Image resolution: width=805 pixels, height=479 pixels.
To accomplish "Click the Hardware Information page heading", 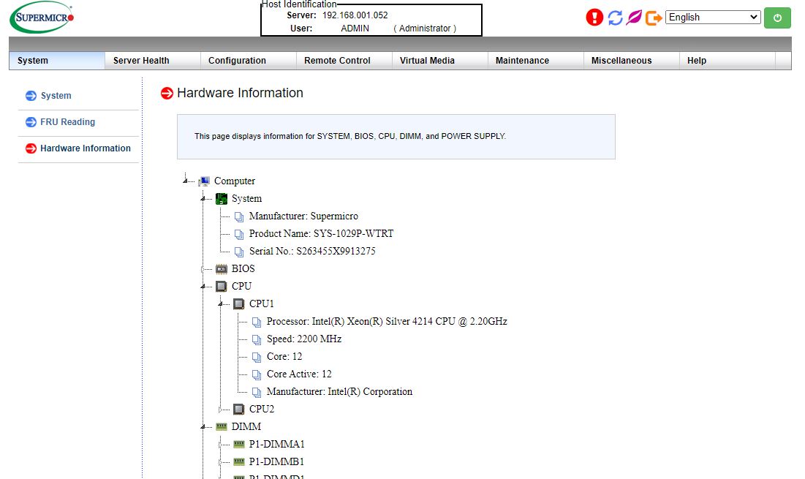I will [x=240, y=93].
